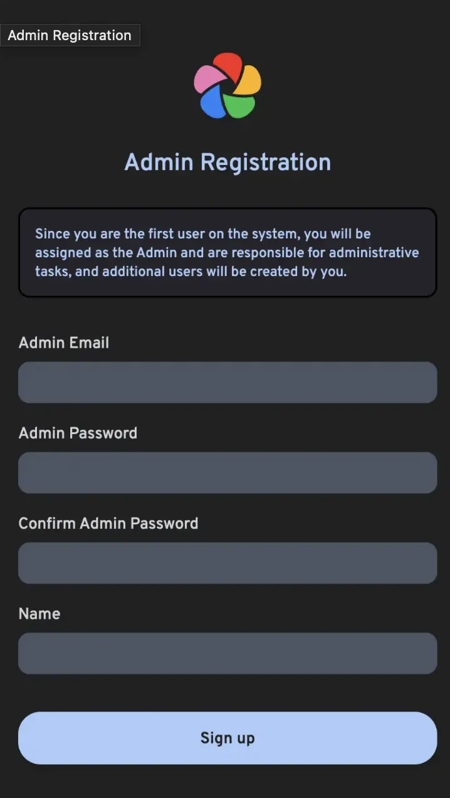Click the yellow petal of the logo

249,80
